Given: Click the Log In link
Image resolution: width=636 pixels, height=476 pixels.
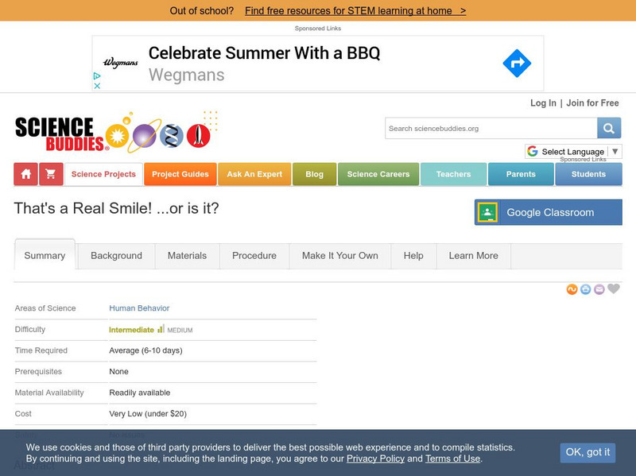Looking at the screenshot, I should pos(543,103).
